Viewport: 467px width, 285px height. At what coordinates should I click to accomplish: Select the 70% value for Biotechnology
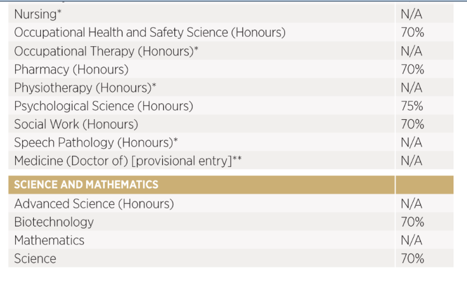(x=413, y=222)
